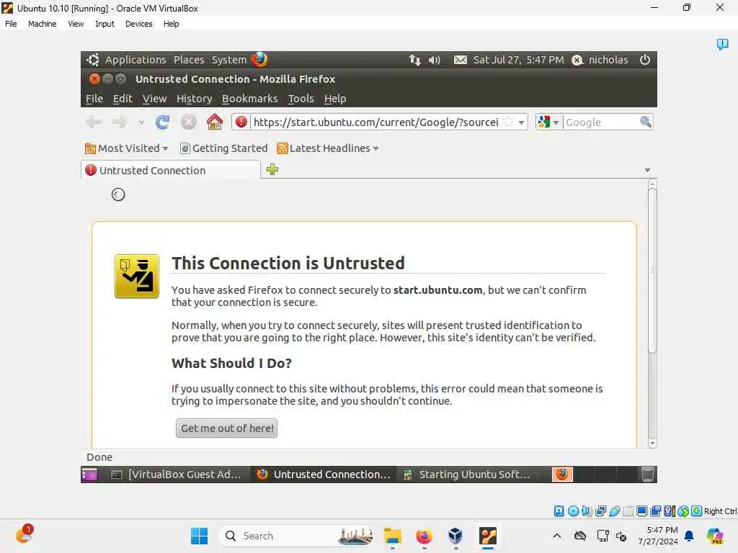Bookmark this page with the star icon
Image resolution: width=738 pixels, height=553 pixels.
click(508, 122)
